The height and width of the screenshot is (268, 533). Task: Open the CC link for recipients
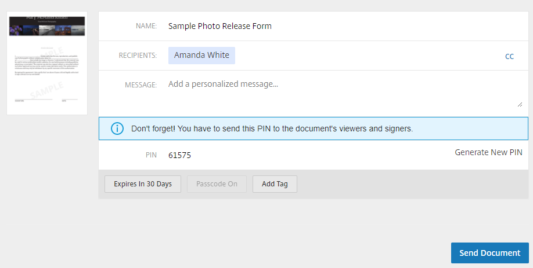pyautogui.click(x=509, y=57)
